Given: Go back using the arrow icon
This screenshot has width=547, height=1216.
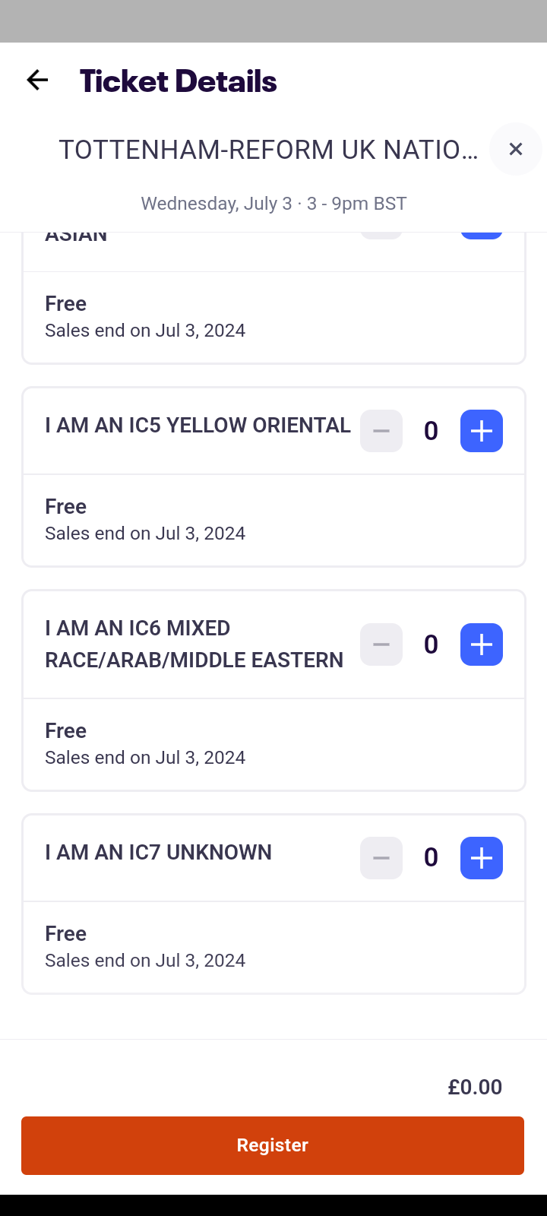Looking at the screenshot, I should 37,80.
